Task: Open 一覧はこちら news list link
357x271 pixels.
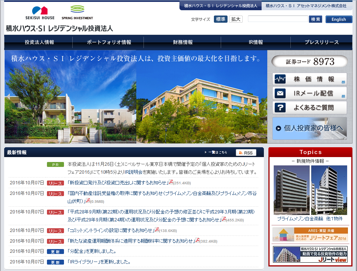Action: [217, 153]
